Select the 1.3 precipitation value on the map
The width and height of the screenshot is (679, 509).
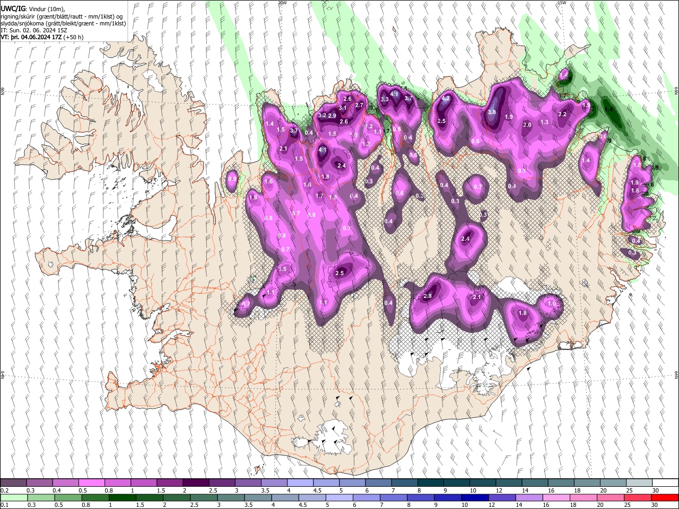(544, 122)
